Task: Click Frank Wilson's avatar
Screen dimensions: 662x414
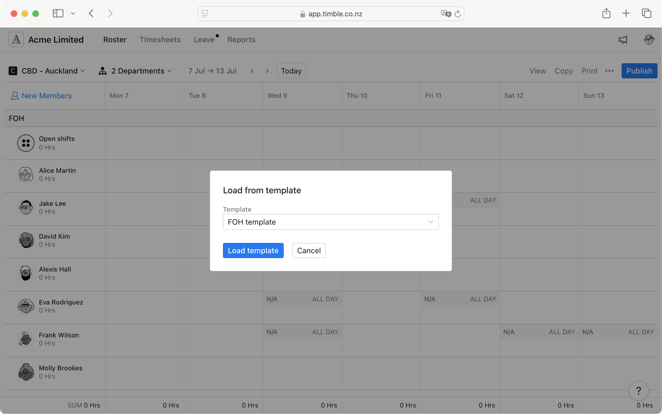Action: (26, 339)
